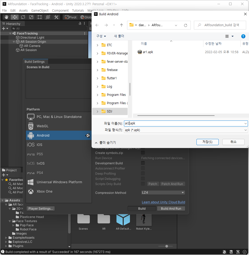This screenshot has height=255, width=249.
Task: Open Learn about Unity Cloud Build link
Action: (x=163, y=202)
